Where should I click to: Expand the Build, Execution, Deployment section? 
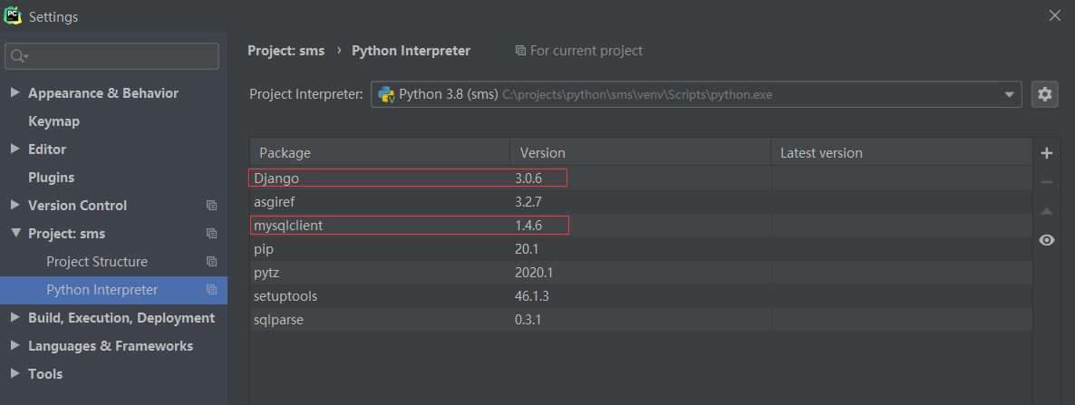tap(15, 318)
